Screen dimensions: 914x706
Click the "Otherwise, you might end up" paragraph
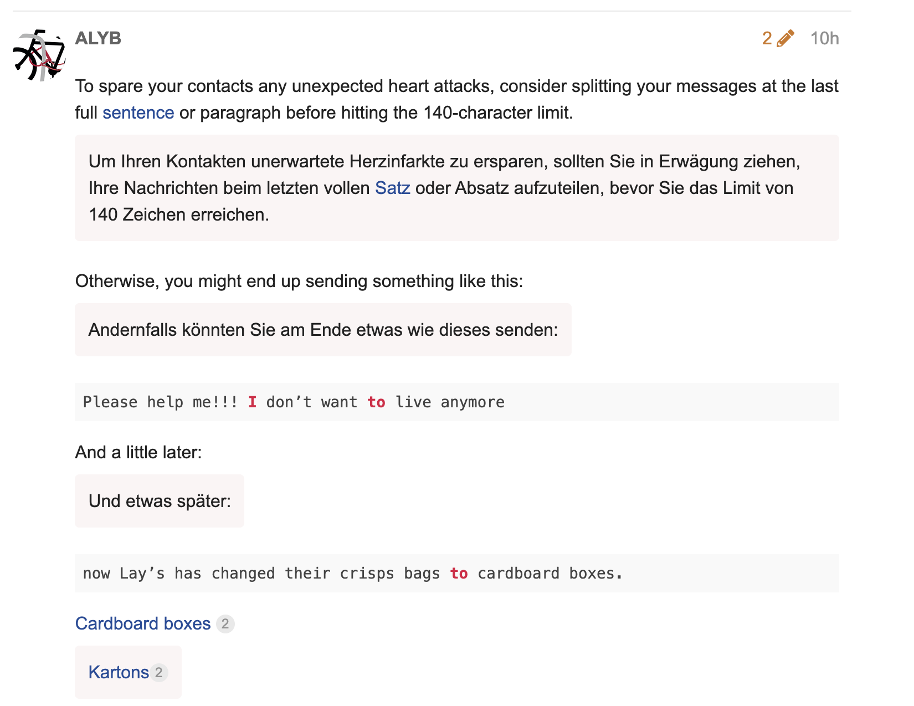[x=299, y=282]
